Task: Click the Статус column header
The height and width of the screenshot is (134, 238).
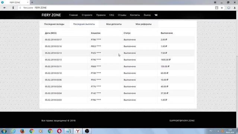Action: pyautogui.click(x=127, y=33)
